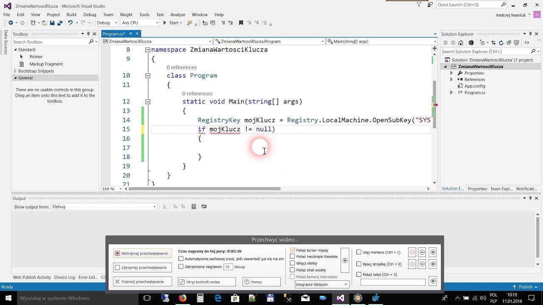The image size is (543, 305).
Task: Start debugging with the green Start button
Action: [x=171, y=23]
